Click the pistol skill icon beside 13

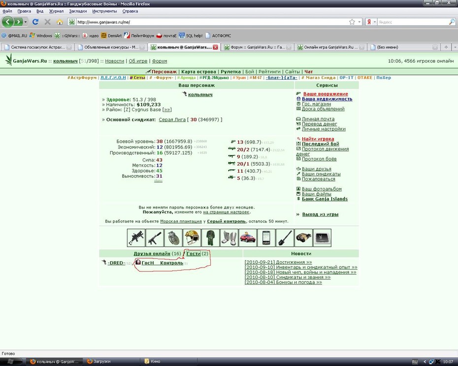(x=233, y=142)
